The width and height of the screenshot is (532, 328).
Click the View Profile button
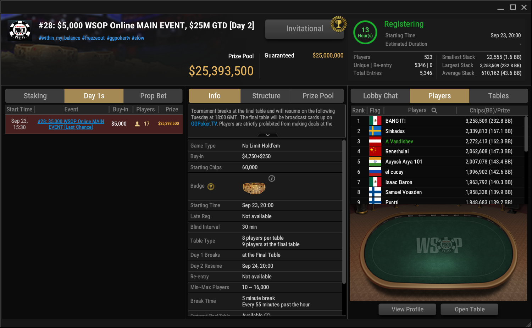tap(408, 309)
